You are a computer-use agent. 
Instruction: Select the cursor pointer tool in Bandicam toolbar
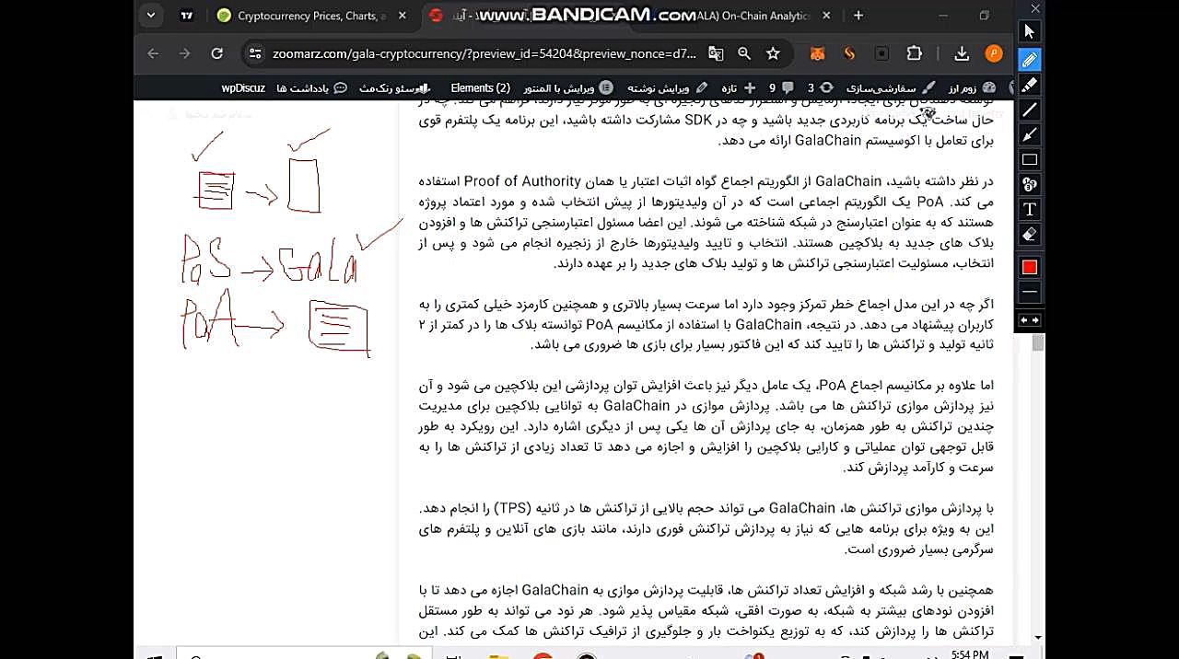click(1030, 31)
